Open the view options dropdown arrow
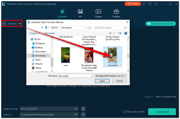This screenshot has height=119, width=180. 114,33
